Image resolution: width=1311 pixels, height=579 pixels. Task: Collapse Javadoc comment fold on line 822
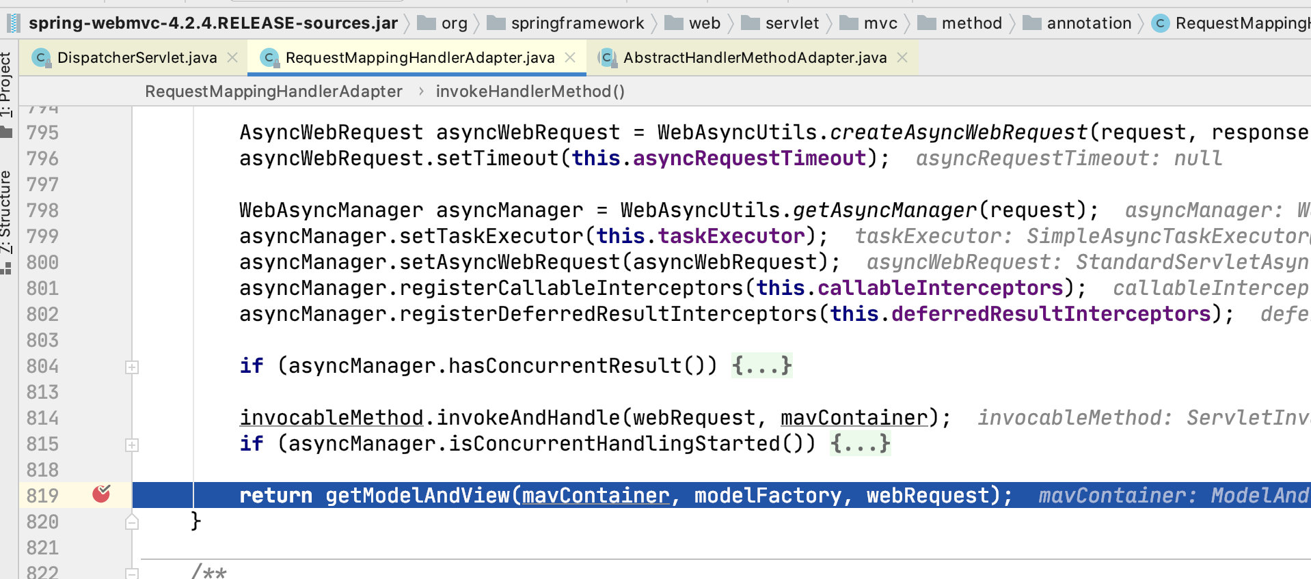pos(132,573)
